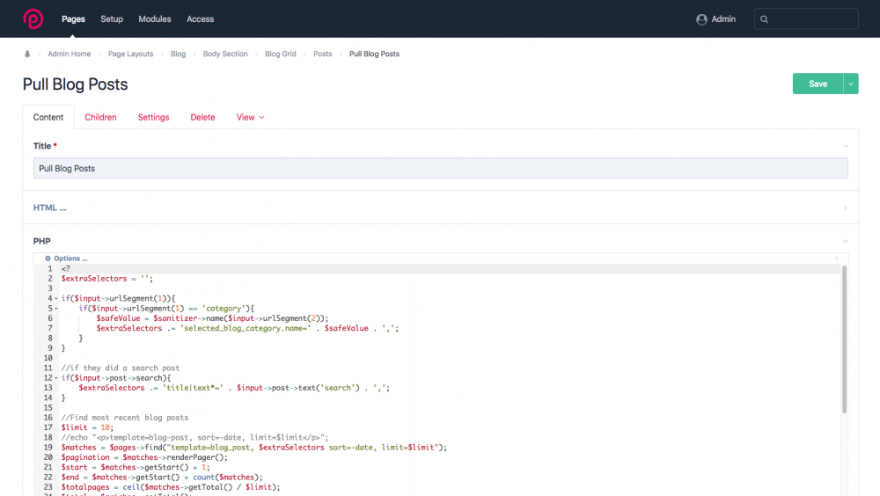Click the page tree icon in breadcrumbs
880x496 pixels.
point(27,54)
